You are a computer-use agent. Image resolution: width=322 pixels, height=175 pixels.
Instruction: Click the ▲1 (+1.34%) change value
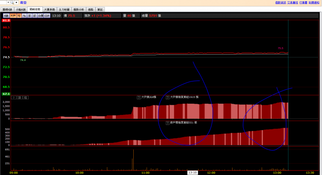tap(101, 16)
